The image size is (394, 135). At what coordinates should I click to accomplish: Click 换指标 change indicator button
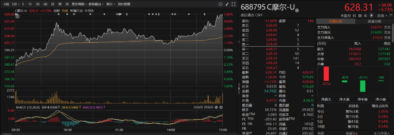pos(208,107)
